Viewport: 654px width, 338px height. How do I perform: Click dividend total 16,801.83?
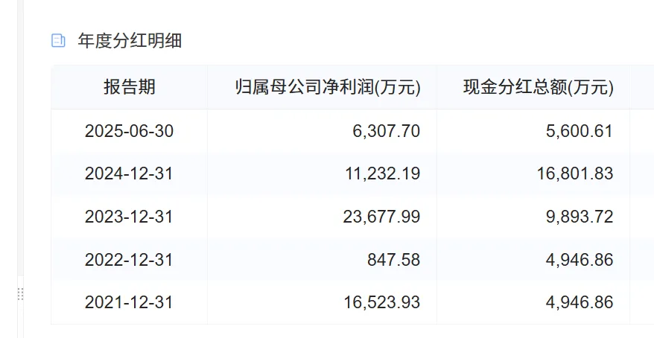(575, 173)
